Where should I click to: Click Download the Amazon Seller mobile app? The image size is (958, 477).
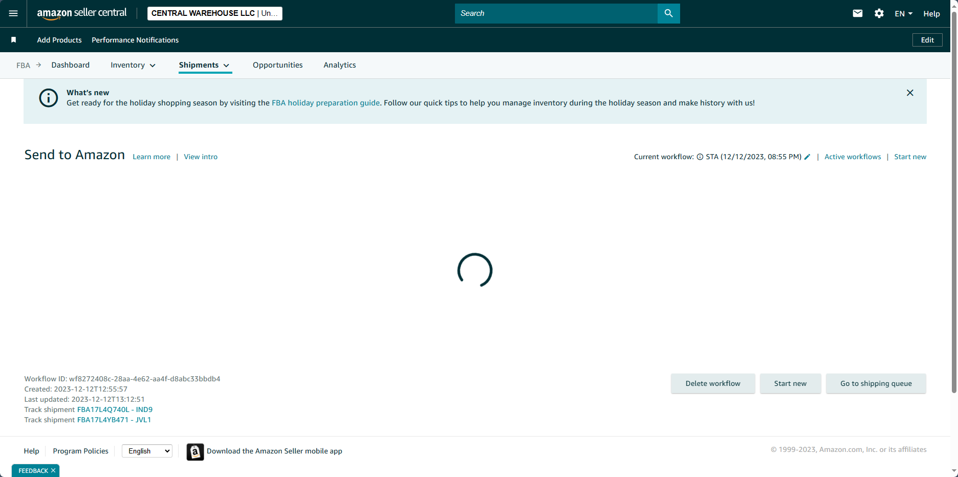pos(274,451)
